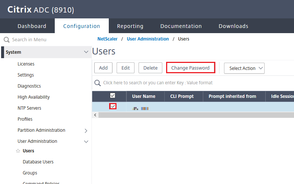The image size is (294, 184).
Task: Uncheck the selected user row checkbox
Action: point(113,106)
